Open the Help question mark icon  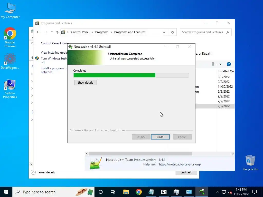(x=229, y=64)
